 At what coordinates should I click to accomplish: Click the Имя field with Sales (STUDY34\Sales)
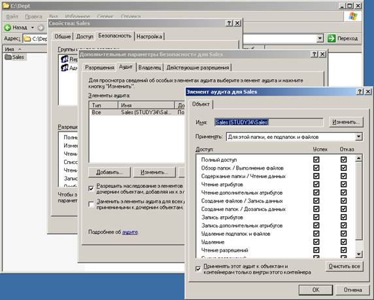269,122
